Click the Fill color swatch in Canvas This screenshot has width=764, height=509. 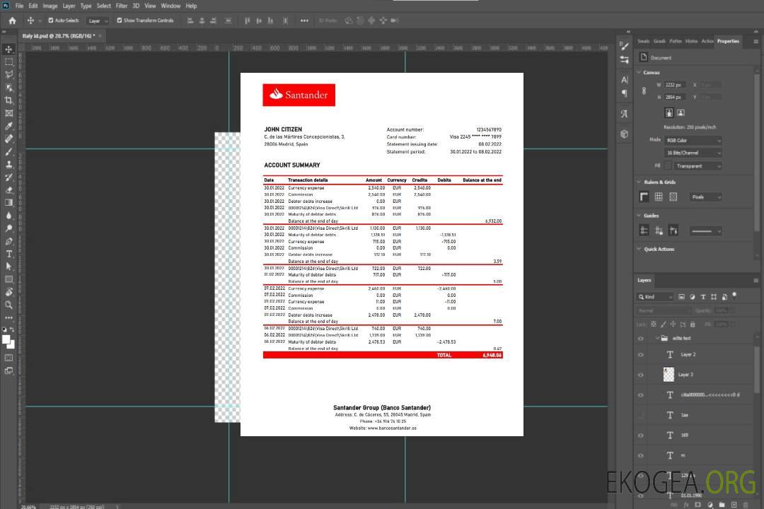[x=668, y=166]
